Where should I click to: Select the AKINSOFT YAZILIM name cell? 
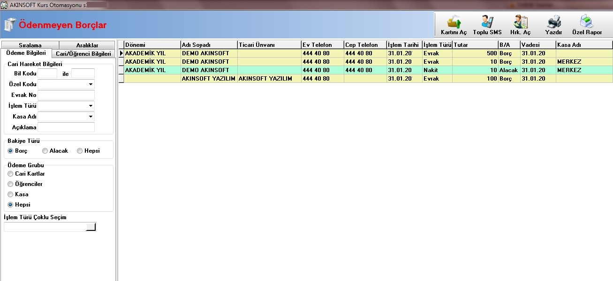[209, 79]
